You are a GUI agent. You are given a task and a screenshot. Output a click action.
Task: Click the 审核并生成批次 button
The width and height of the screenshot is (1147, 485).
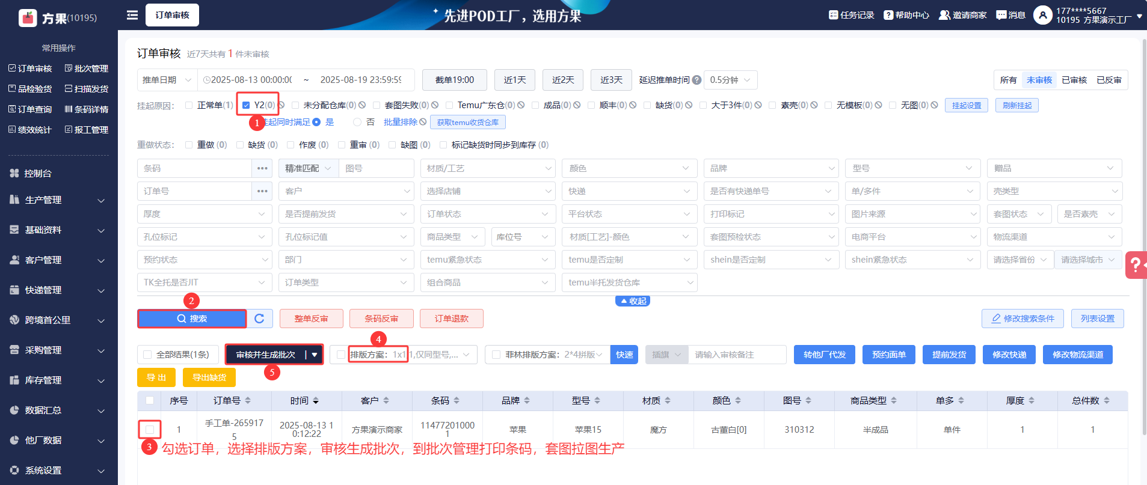pos(266,355)
